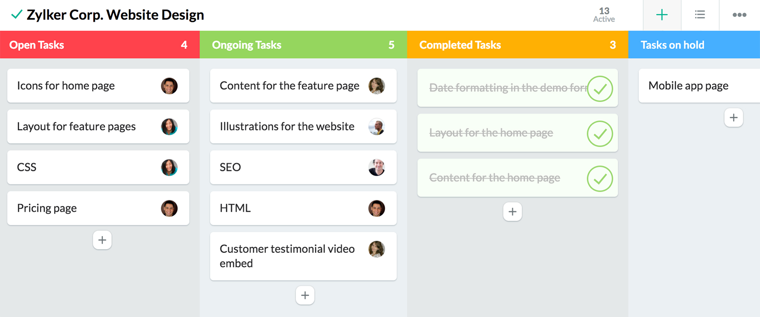Open the Pricing page task card
The width and height of the screenshot is (760, 317).
(84, 209)
